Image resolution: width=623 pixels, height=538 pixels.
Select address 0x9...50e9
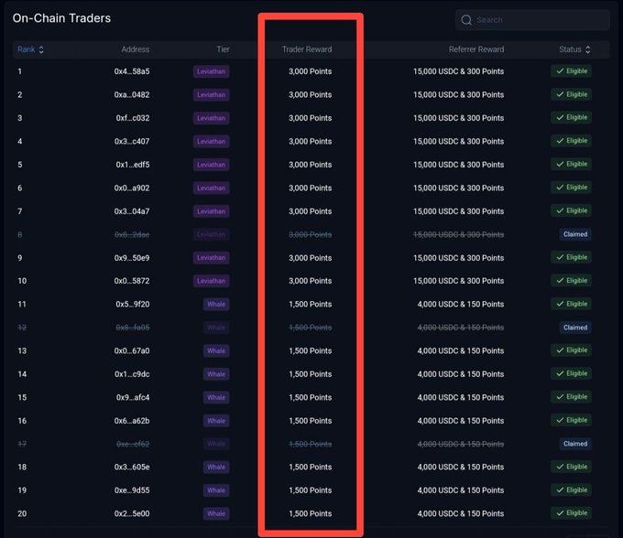point(132,258)
